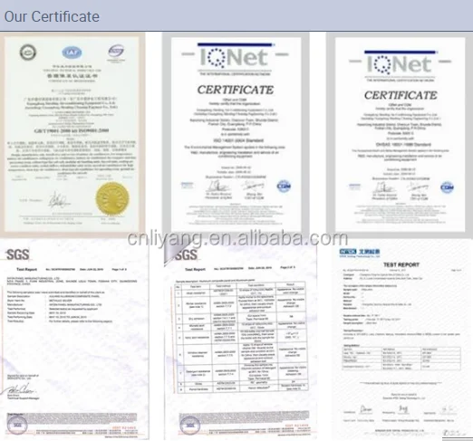Screen dimensions: 473x441
Task: Click the CQM round badge on middle certificate
Action: [x=284, y=186]
